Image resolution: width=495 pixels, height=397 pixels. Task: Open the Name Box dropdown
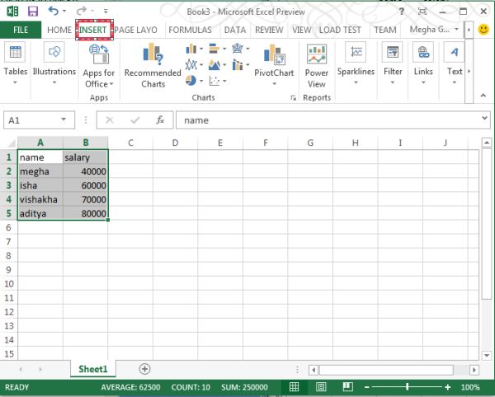(64, 119)
